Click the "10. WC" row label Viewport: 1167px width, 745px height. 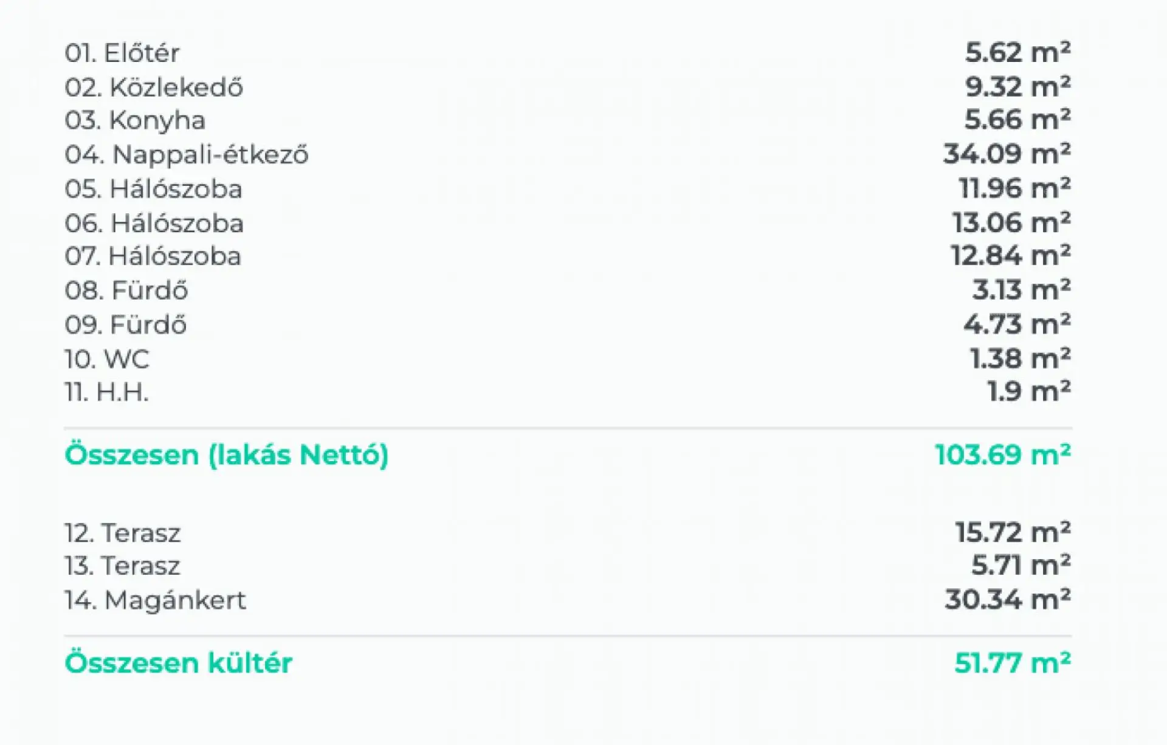(107, 359)
